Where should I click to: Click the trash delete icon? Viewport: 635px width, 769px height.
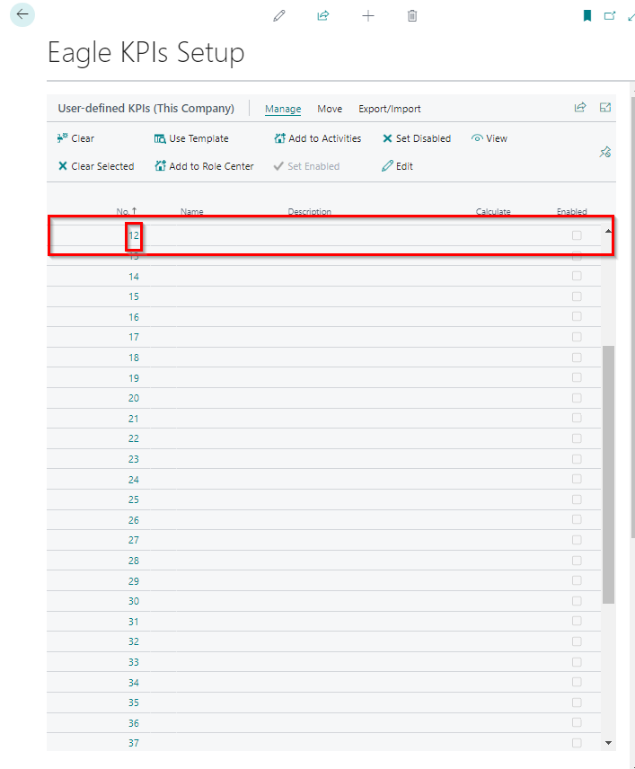point(412,16)
